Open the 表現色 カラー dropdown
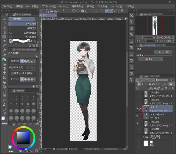Image resolution: width=176 pixels, height=154 pixels. tap(151, 59)
